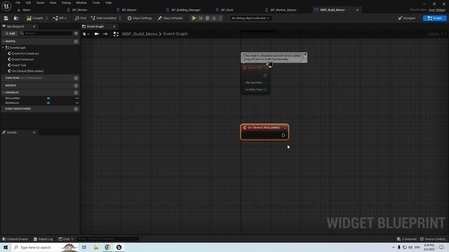
Task: Open My Blueprint settings gear
Action: click(76, 34)
